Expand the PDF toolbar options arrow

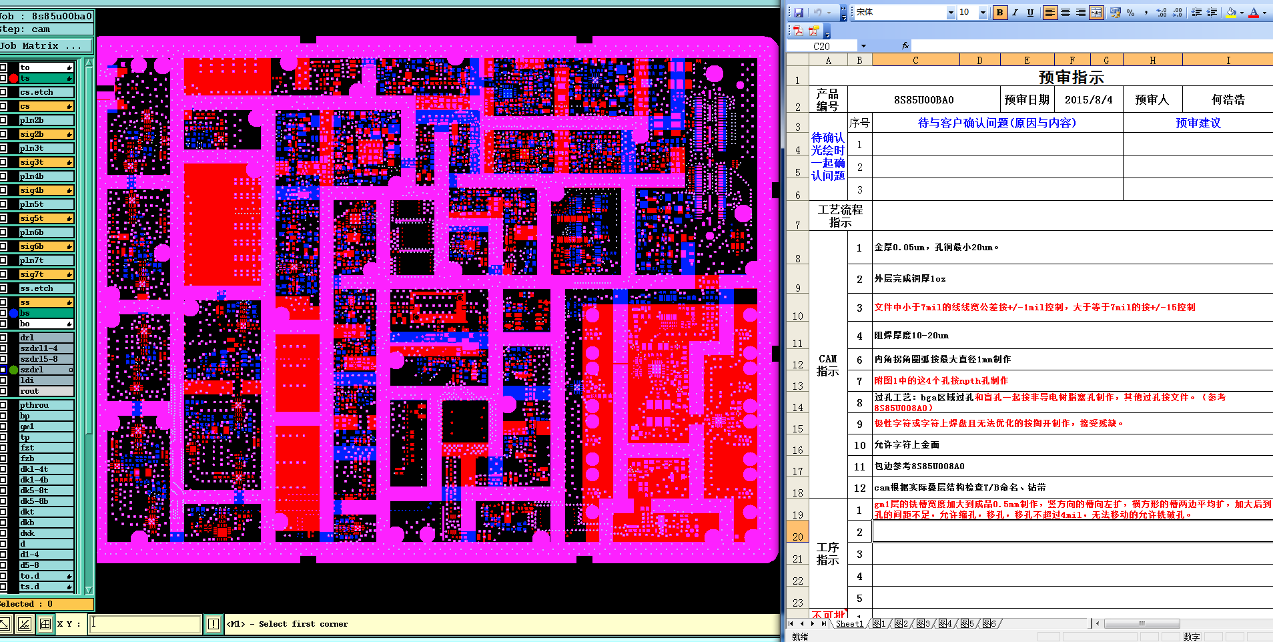click(x=827, y=32)
